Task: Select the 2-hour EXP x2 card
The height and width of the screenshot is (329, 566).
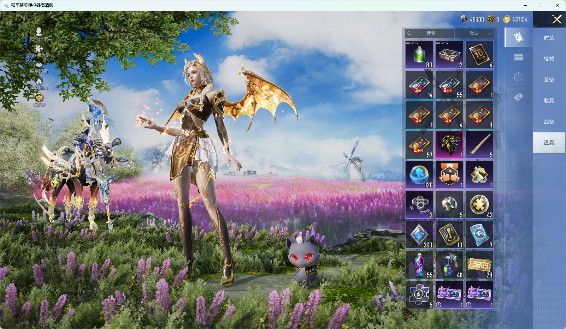Action: point(449,84)
